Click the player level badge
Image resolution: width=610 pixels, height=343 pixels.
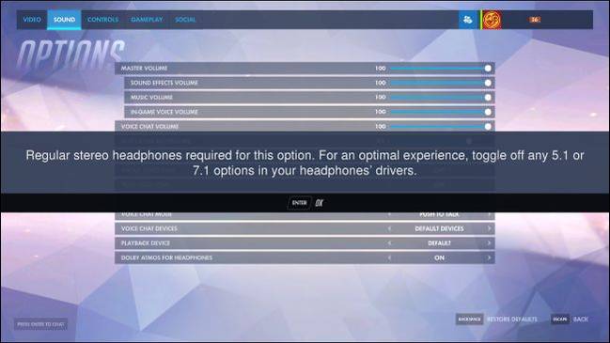click(535, 20)
